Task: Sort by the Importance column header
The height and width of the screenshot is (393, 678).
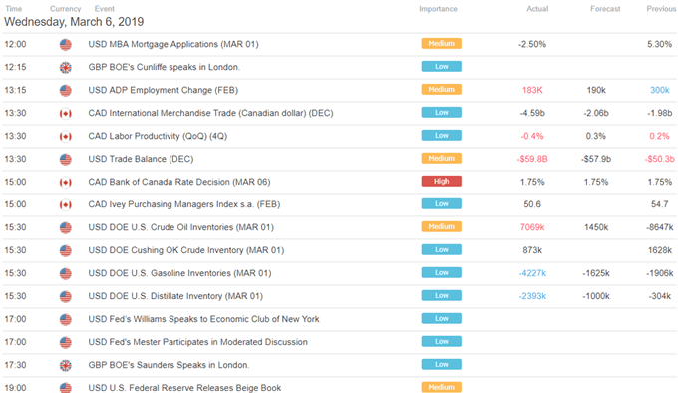Action: tap(438, 9)
